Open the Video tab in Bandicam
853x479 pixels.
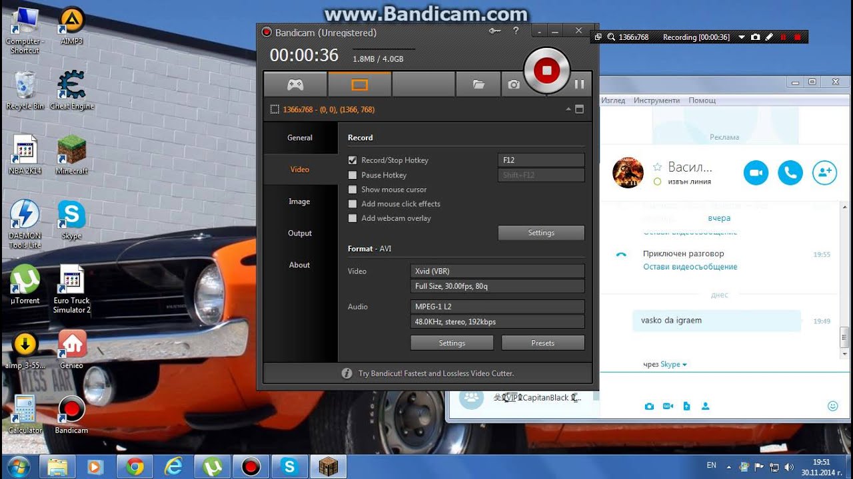tap(300, 170)
